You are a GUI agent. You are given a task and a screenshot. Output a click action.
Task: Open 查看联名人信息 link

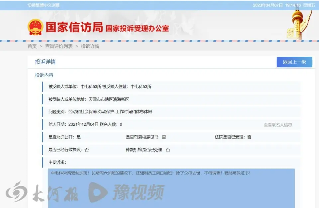coord(278,125)
